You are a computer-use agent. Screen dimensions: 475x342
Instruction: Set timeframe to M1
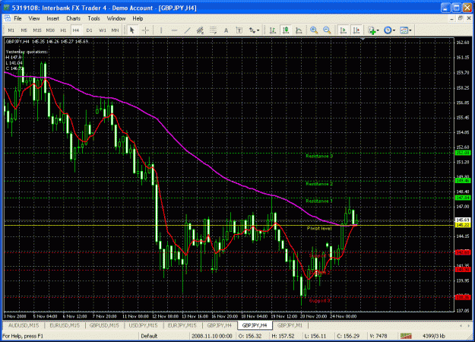click(11, 30)
